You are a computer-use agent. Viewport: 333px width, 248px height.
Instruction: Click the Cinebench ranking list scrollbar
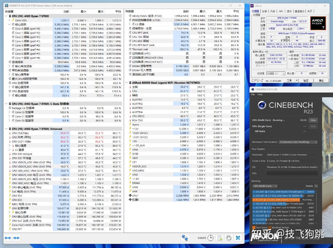pos(317,207)
